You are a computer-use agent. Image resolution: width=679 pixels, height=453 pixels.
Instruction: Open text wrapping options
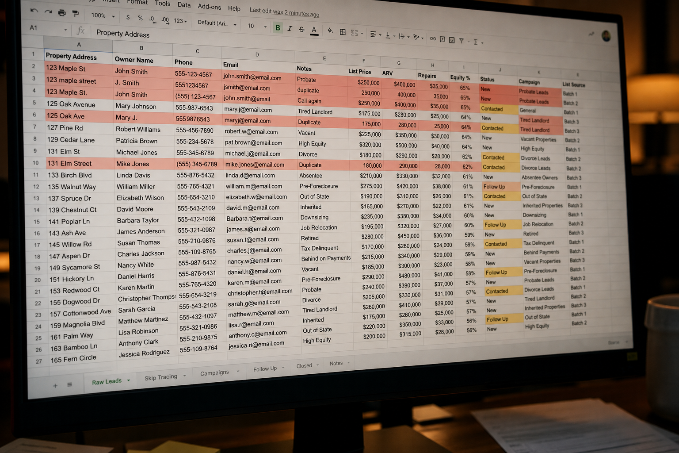coord(404,36)
